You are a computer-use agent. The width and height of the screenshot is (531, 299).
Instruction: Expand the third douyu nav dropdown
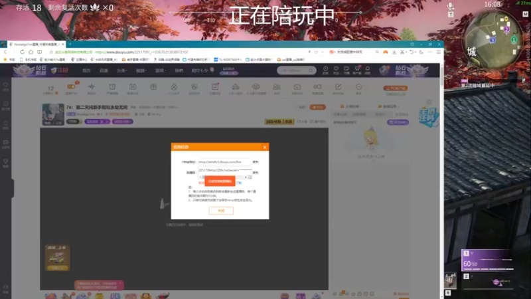122,70
